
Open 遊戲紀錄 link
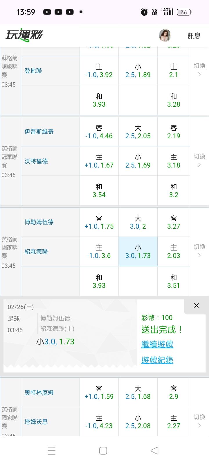(157, 360)
